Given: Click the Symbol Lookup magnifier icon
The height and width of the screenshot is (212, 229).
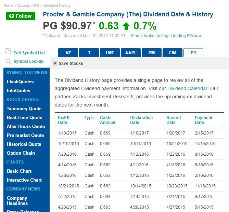Looking at the screenshot, I should pyautogui.click(x=9, y=61).
